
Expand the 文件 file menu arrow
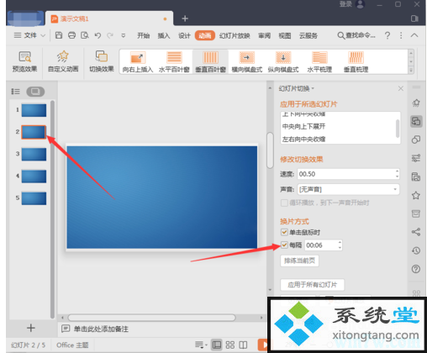43,35
